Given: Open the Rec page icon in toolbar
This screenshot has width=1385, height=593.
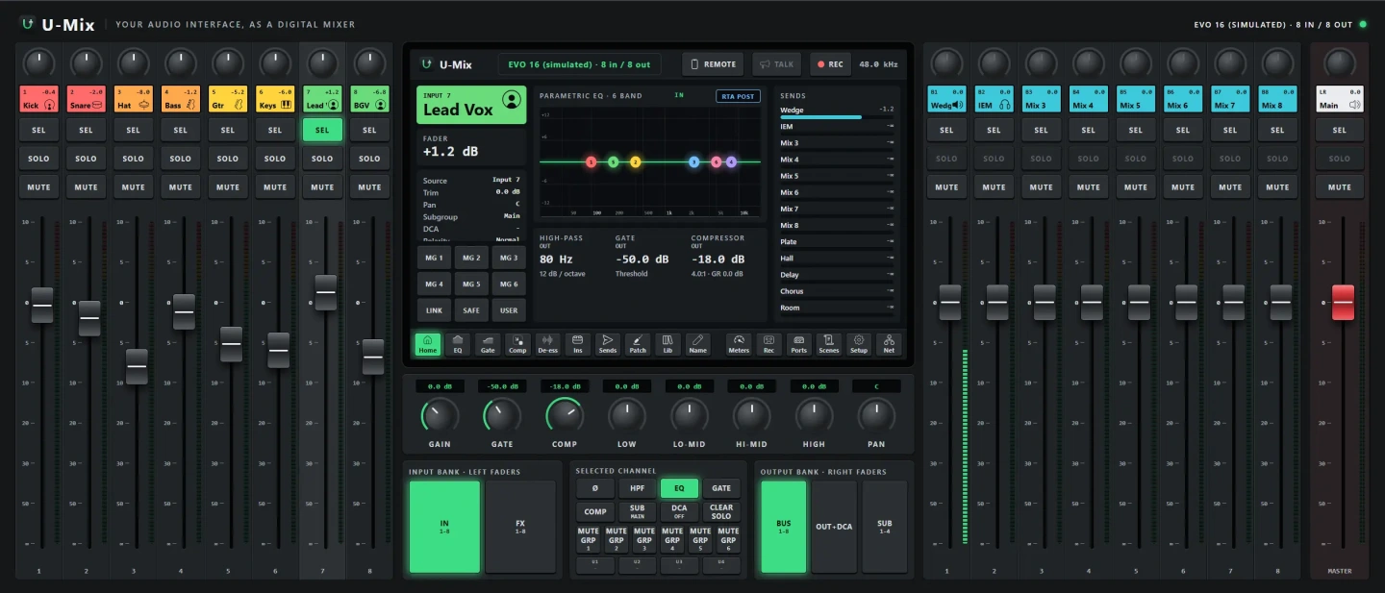Looking at the screenshot, I should [x=768, y=344].
